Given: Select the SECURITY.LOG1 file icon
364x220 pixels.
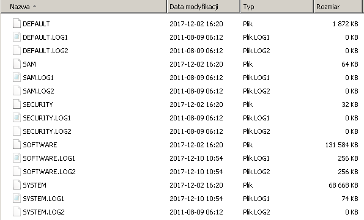Looking at the screenshot, I should pos(17,118).
